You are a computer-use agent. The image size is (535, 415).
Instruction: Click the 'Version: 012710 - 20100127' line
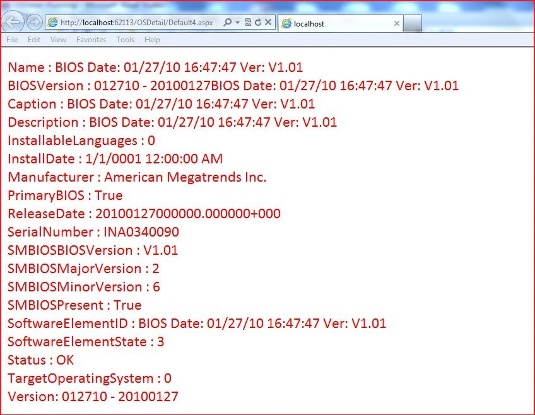point(93,397)
